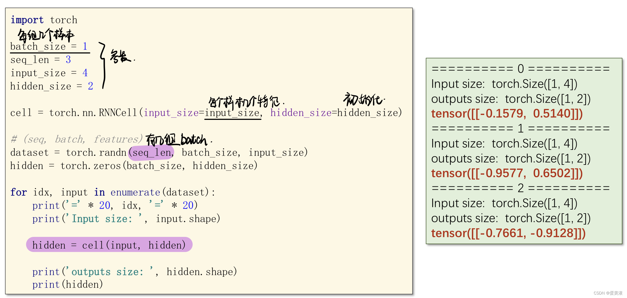Click the 'seq_len = 3' assignment
The height and width of the screenshot is (298, 627).
(40, 60)
